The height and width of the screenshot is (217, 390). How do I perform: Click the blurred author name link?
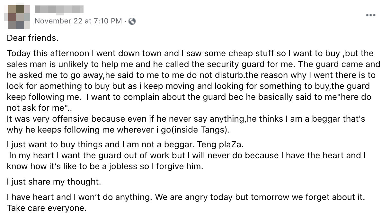[x=59, y=10]
